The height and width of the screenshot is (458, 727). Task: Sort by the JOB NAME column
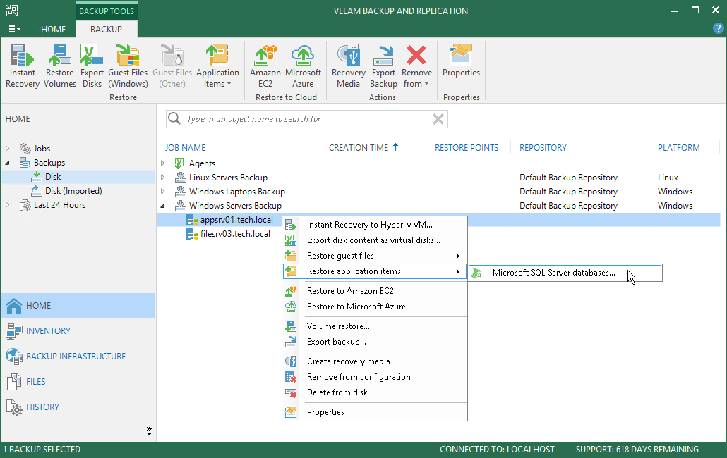185,147
